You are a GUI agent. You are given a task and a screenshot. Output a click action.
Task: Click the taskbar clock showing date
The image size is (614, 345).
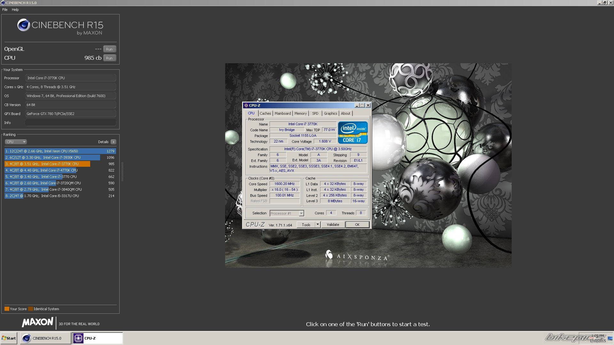[x=597, y=338]
